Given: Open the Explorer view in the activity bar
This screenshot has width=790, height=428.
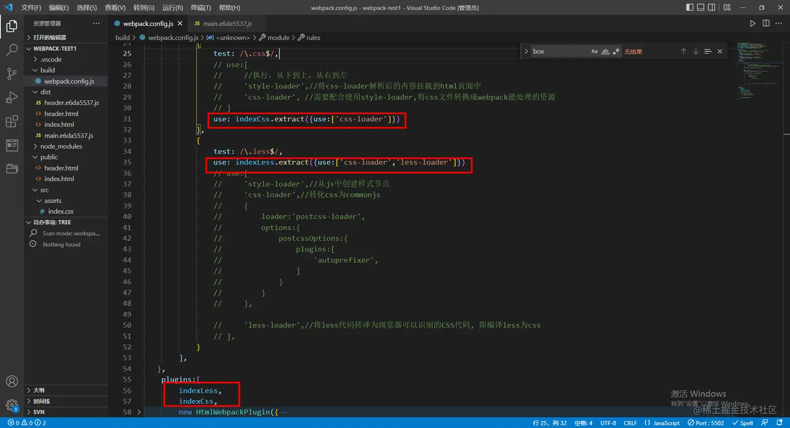Looking at the screenshot, I should (x=11, y=26).
